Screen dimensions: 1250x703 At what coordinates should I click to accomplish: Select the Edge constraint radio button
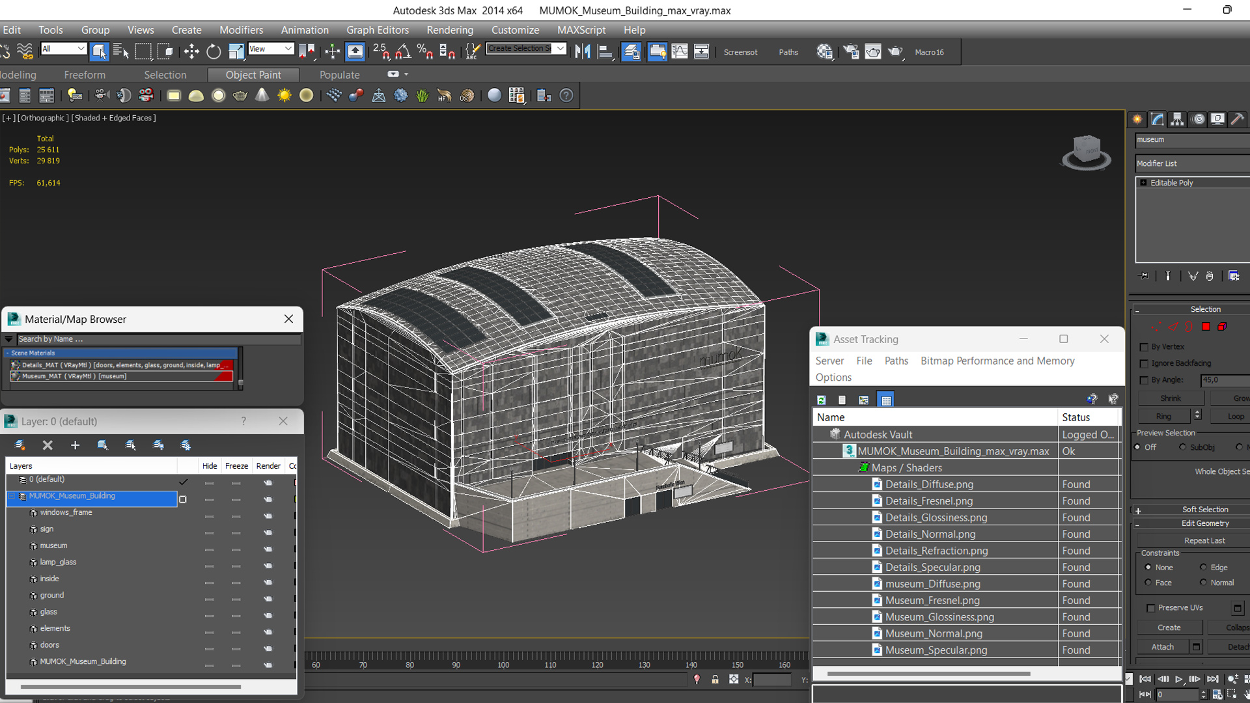click(1203, 567)
